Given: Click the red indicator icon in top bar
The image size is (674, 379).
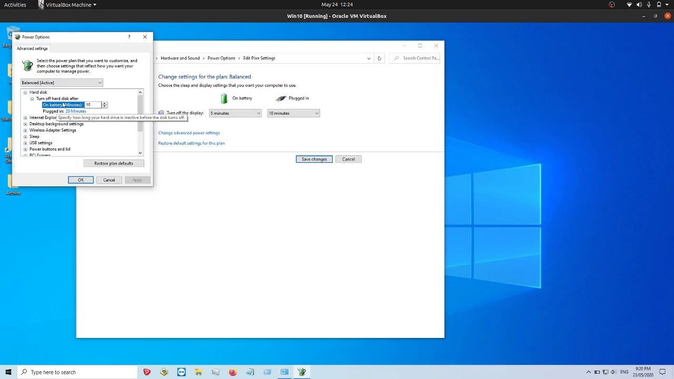Looking at the screenshot, I should [x=612, y=5].
